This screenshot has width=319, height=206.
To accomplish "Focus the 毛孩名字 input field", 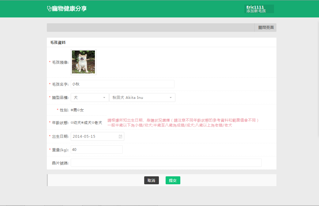I will (x=122, y=84).
